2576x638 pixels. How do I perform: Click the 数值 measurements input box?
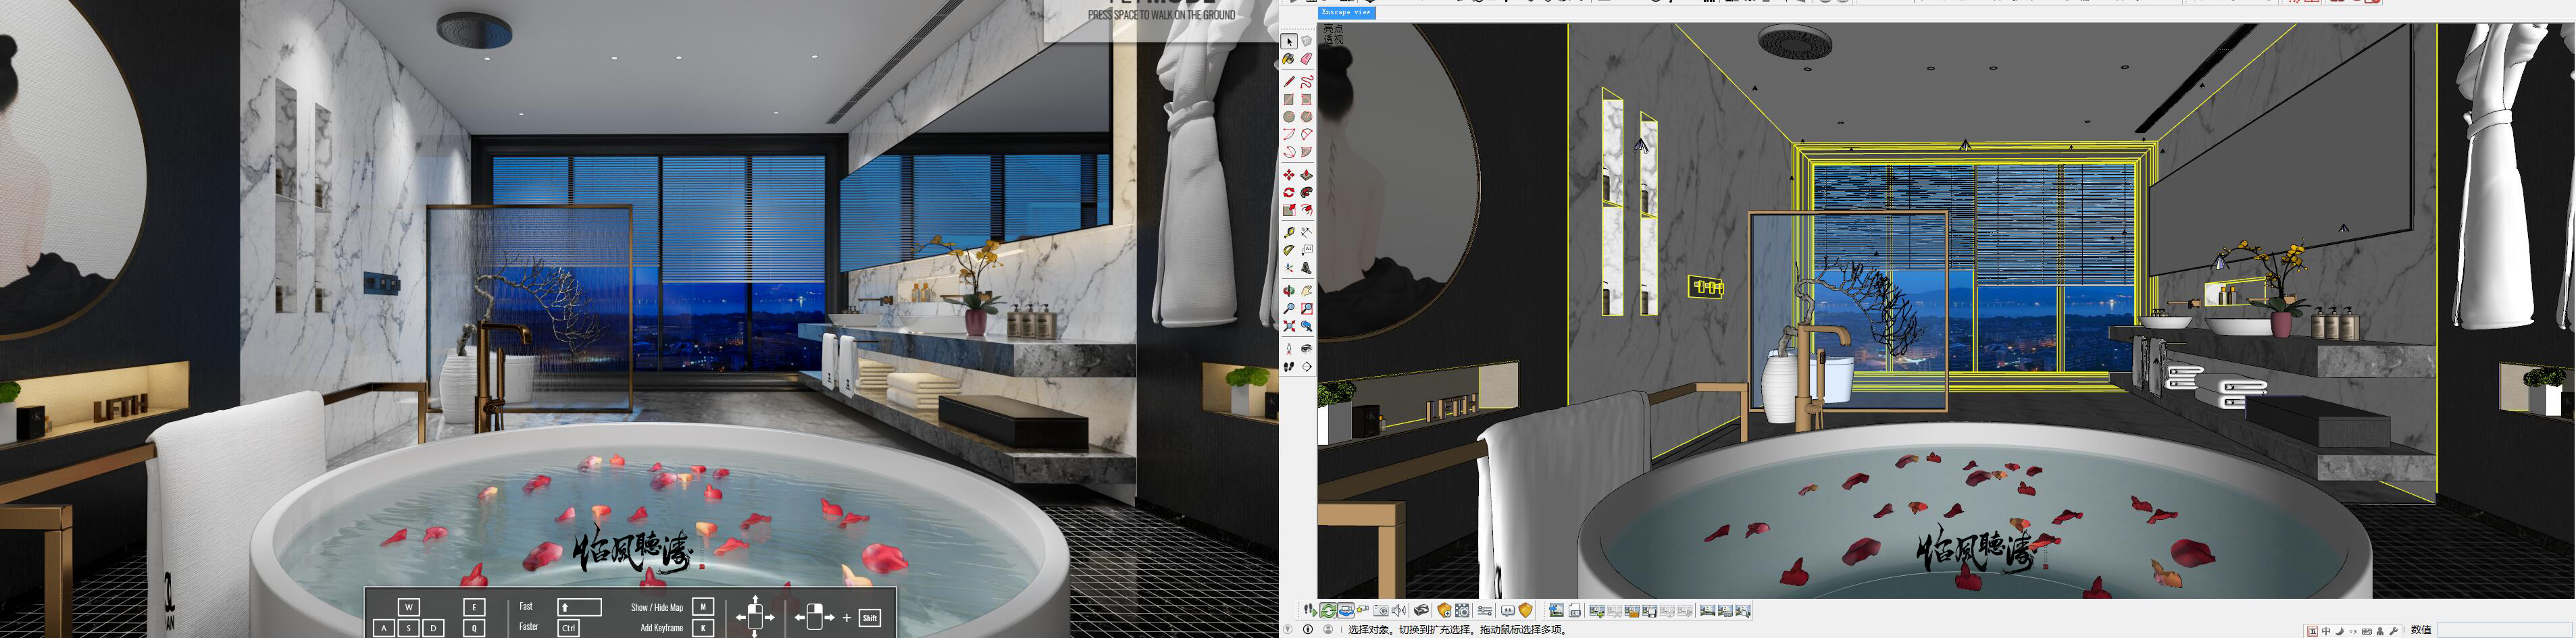point(2505,630)
